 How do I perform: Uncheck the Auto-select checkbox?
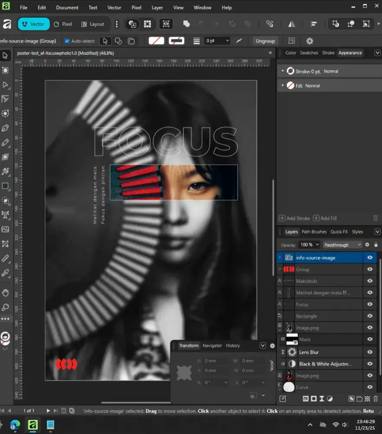66,40
